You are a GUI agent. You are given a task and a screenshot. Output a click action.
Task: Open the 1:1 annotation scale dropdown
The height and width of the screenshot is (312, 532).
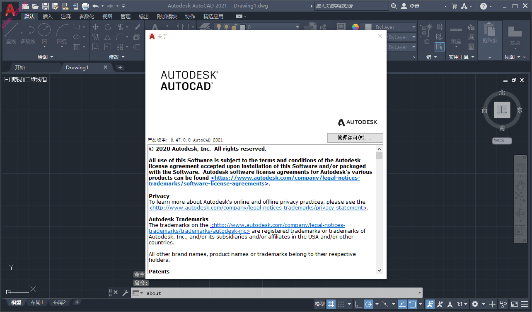point(462,304)
